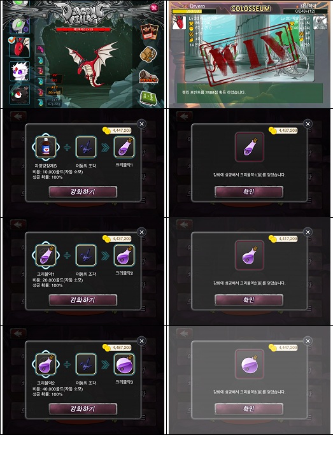
Task: Click 강화하기 for the 20,000 gold recipe
Action: [83, 300]
